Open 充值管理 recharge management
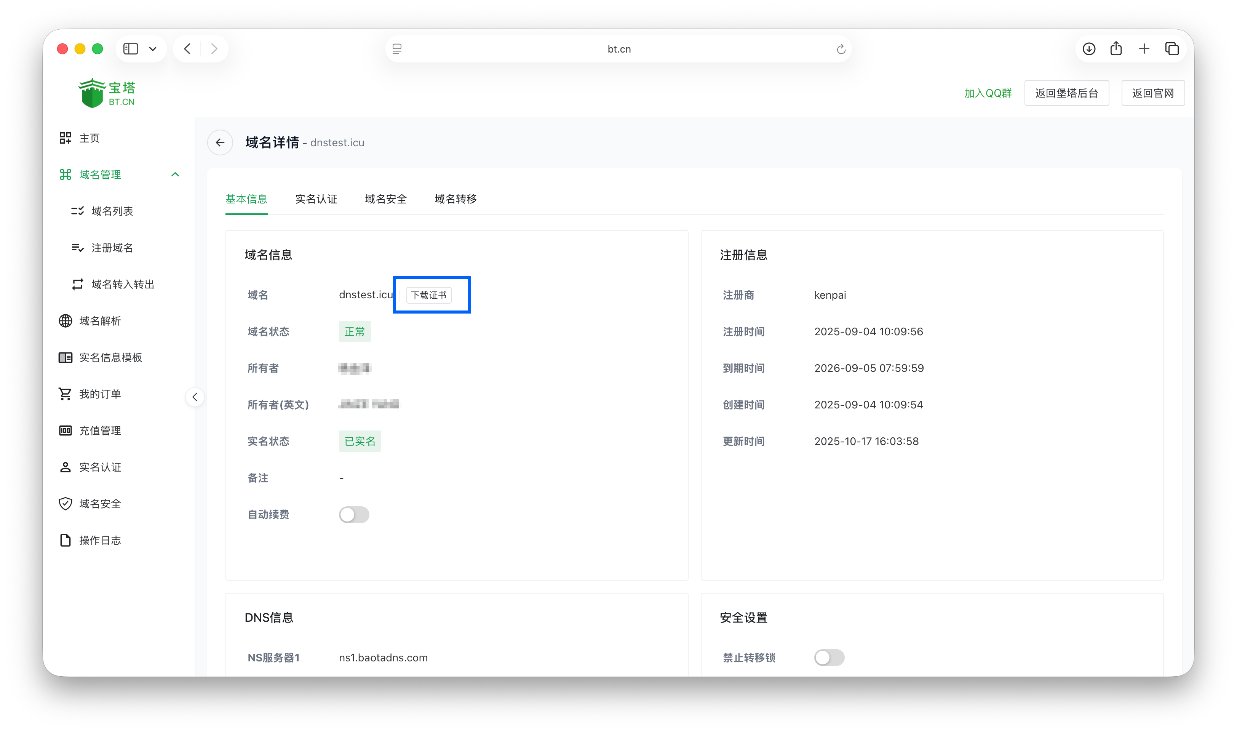1237x733 pixels. (x=100, y=430)
